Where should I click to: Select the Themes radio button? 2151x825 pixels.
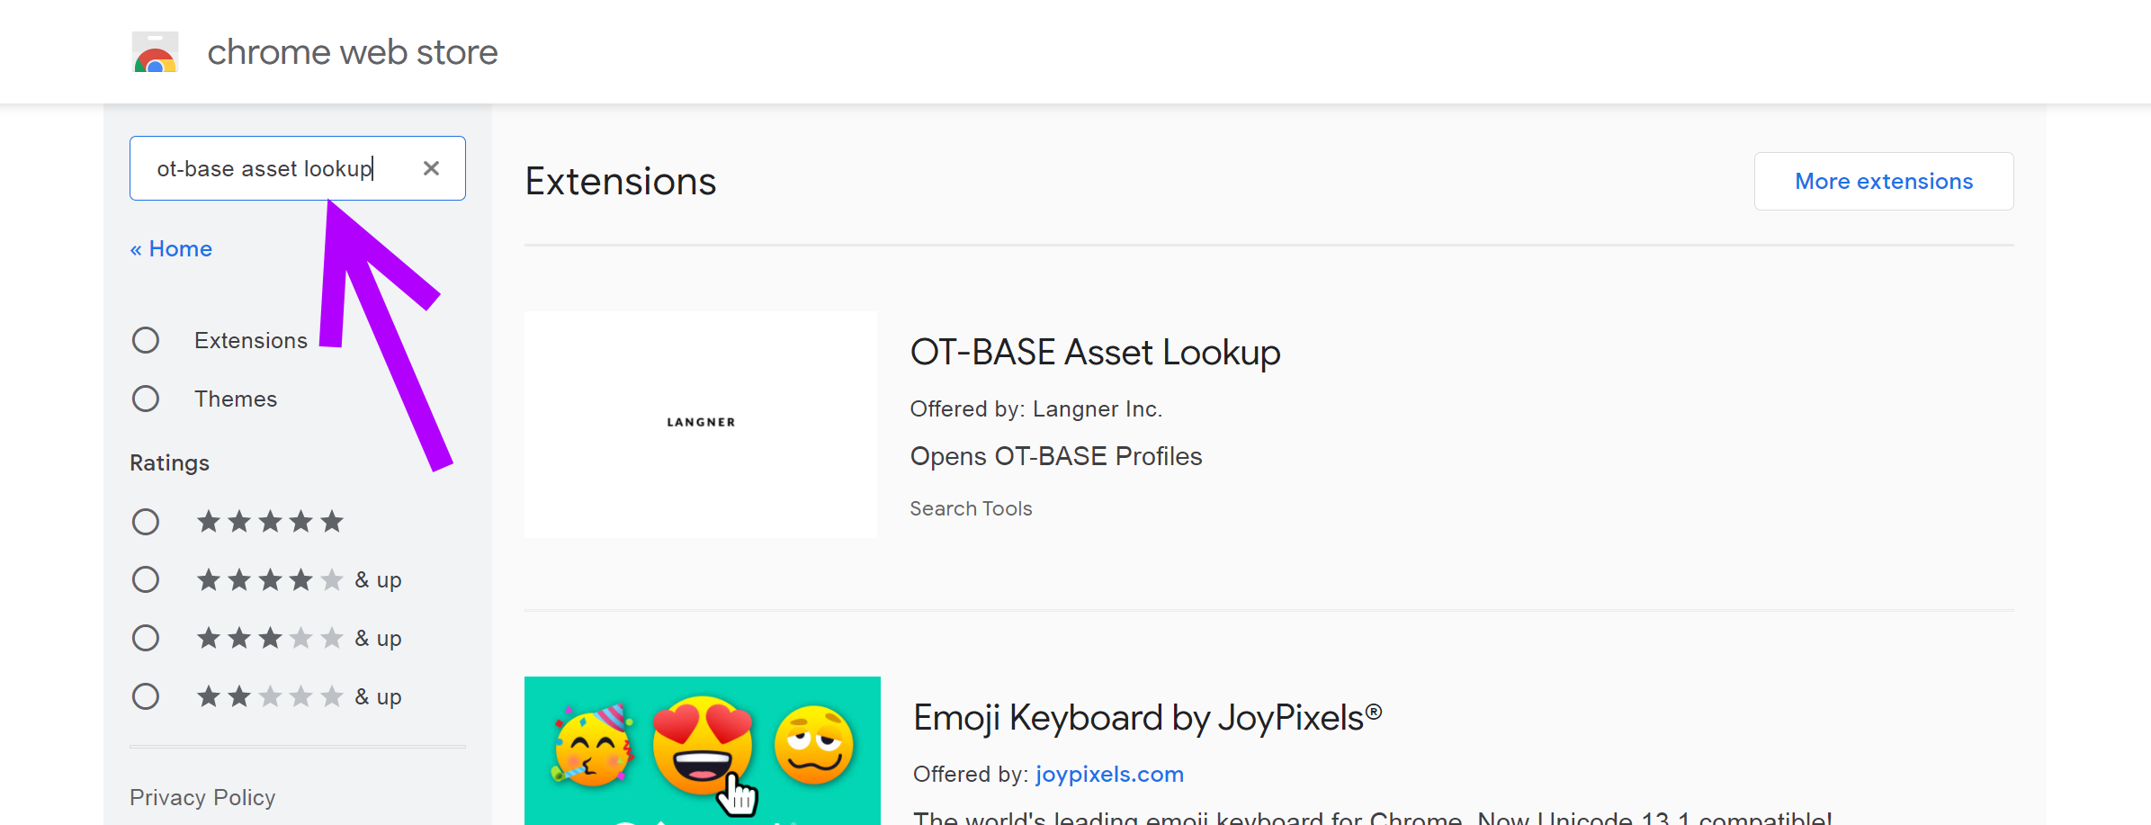pos(146,399)
